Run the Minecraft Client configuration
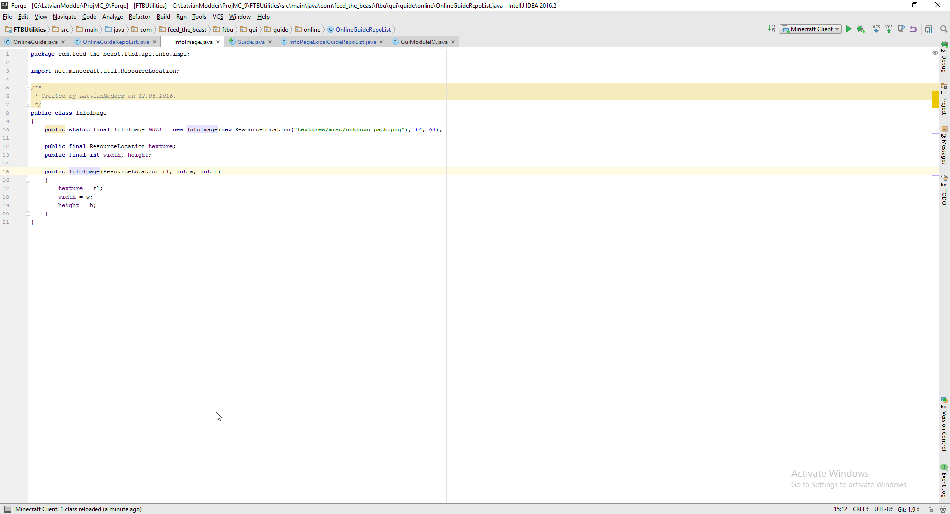 [x=849, y=29]
